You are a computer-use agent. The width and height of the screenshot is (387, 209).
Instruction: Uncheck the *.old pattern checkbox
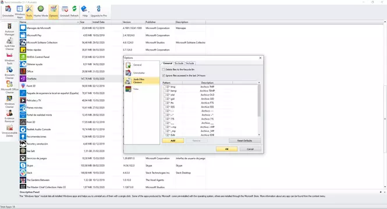168,95
